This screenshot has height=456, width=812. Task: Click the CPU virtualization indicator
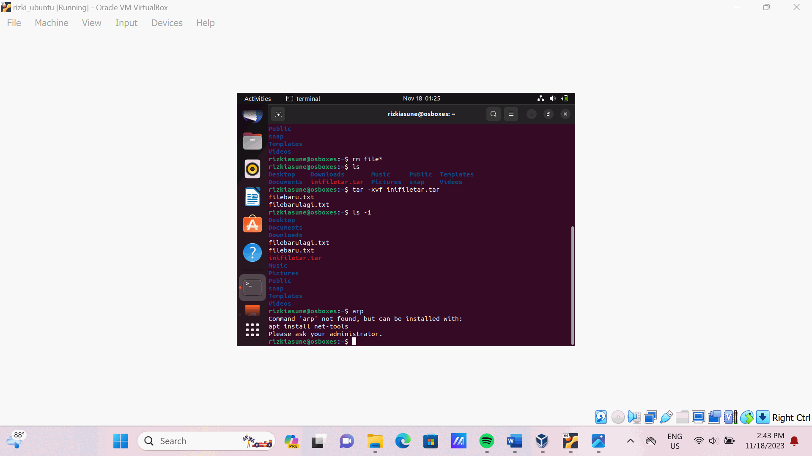pyautogui.click(x=731, y=417)
